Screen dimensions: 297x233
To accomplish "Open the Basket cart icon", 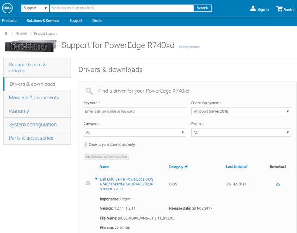I will pyautogui.click(x=279, y=9).
